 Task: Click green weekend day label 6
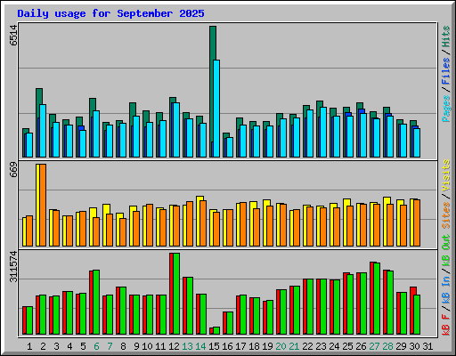[96, 346]
